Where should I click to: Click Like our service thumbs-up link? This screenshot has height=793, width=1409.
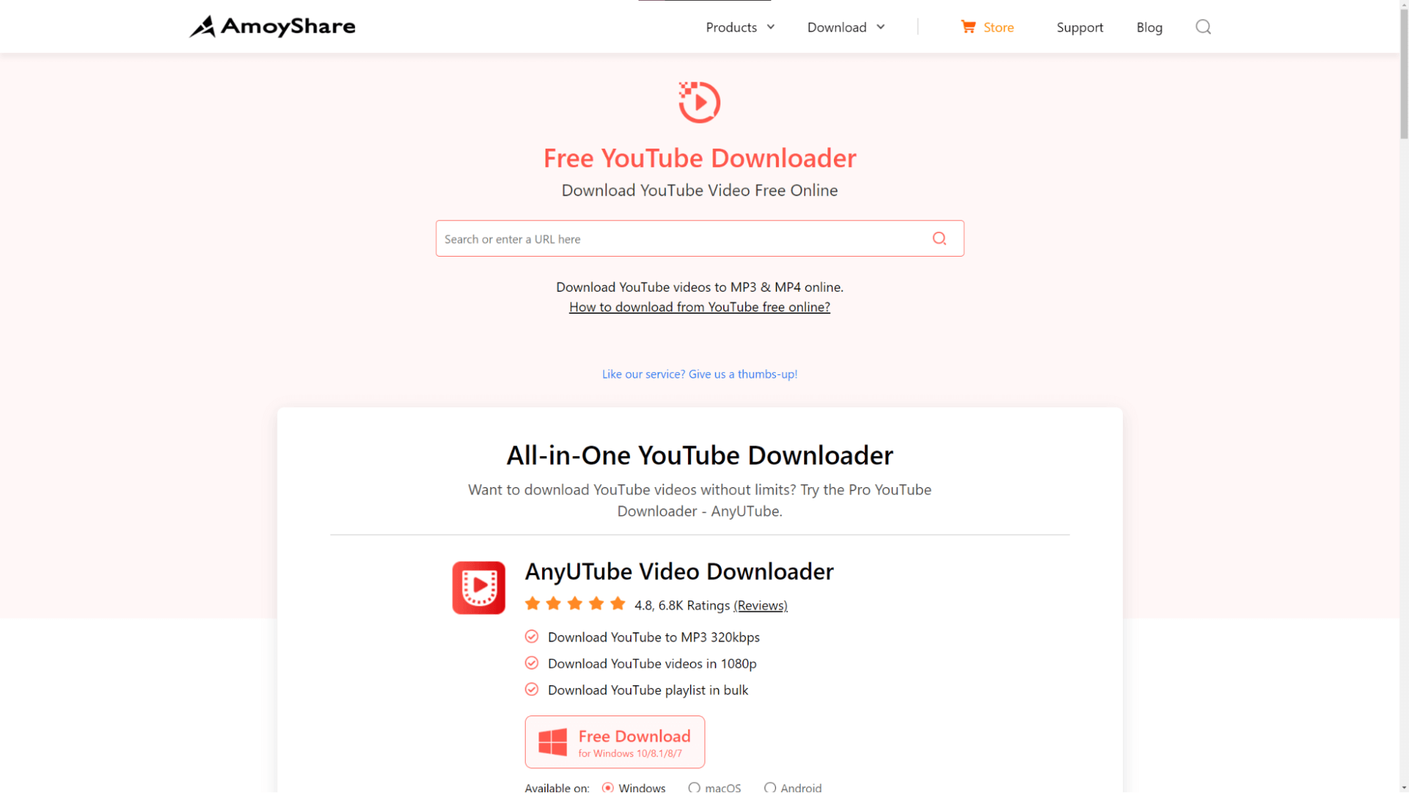[699, 374]
